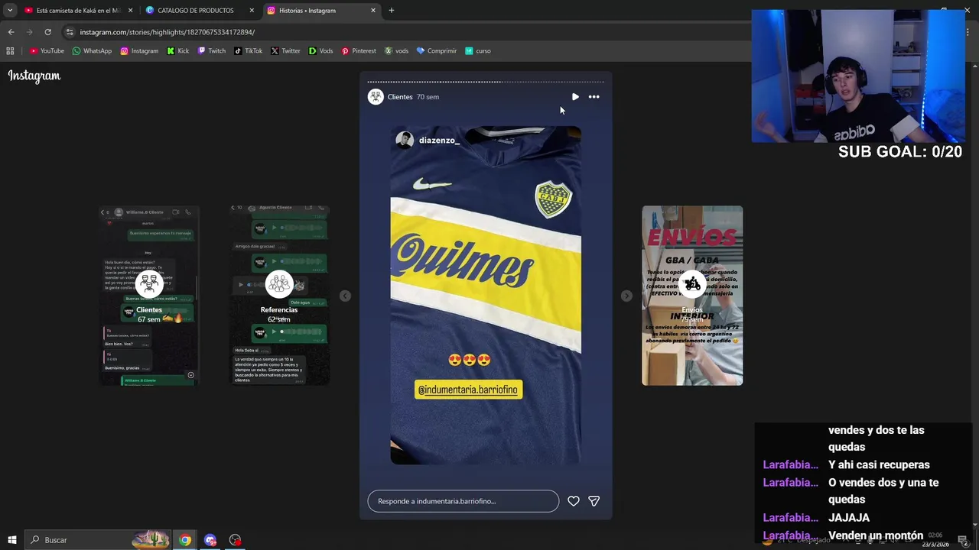Viewport: 979px width, 550px height.
Task: Open Clientes 67 sem highlight thumbnail
Action: coord(149,296)
